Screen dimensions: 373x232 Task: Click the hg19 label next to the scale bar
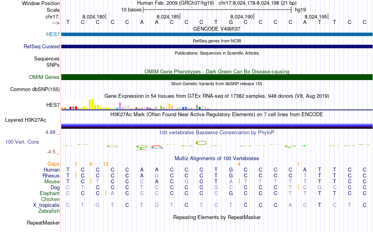[x=300, y=10]
